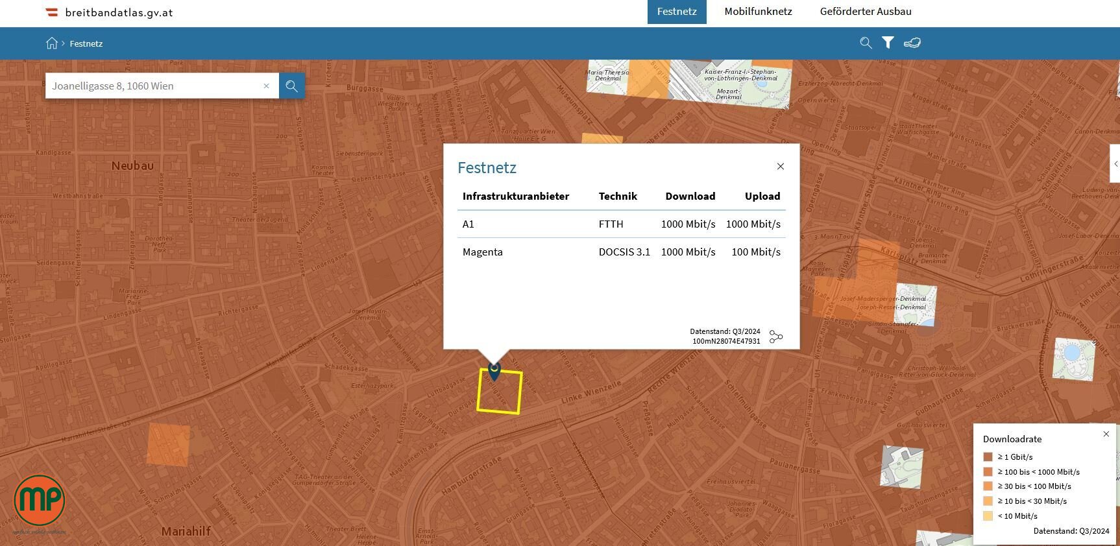
Task: Select the A1 provider row
Action: pyautogui.click(x=622, y=224)
